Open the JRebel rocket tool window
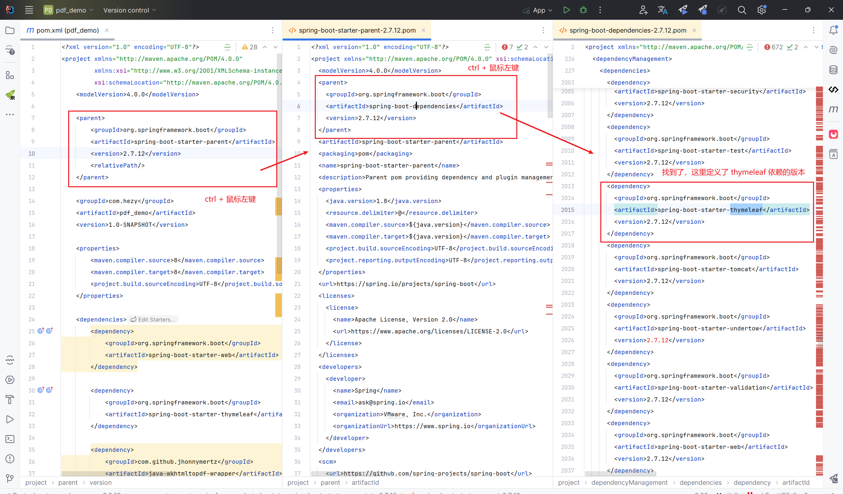The height and width of the screenshot is (494, 843). coord(10,95)
